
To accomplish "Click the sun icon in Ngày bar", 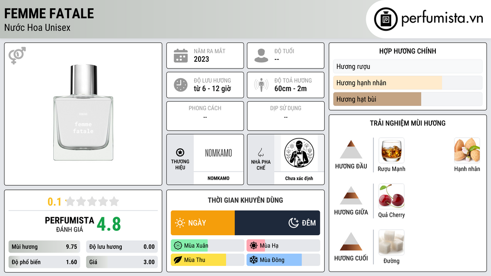I will point(180,223).
